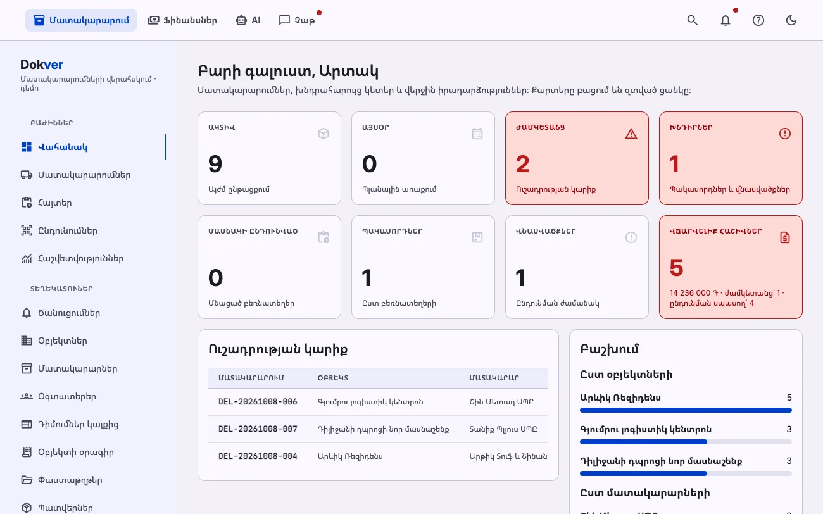Screen dimensions: 823x514
Task: Open the Չաթ tab
Action: [297, 20]
